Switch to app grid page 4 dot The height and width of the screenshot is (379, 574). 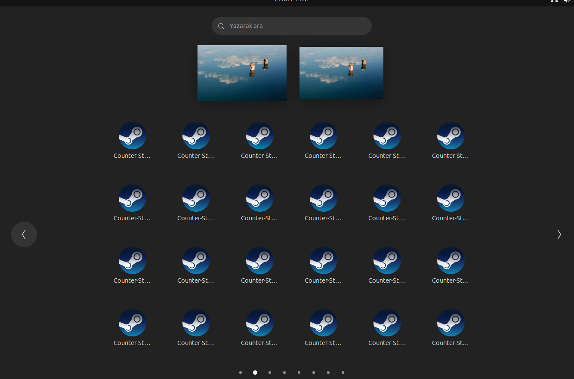(x=284, y=373)
